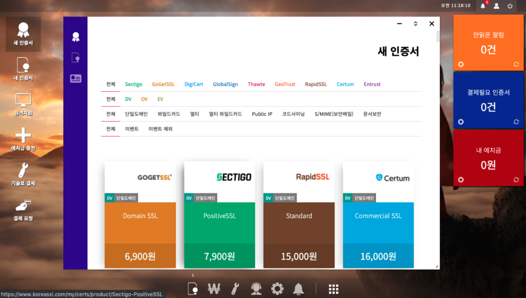Screen dimensions: 526x298
Task: Click the power icon in the top bar
Action: [510, 6]
